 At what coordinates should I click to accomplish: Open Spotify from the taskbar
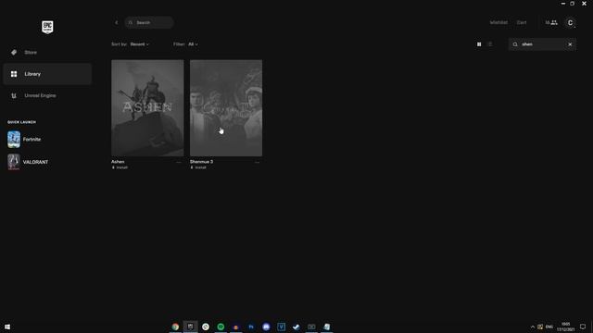point(221,327)
